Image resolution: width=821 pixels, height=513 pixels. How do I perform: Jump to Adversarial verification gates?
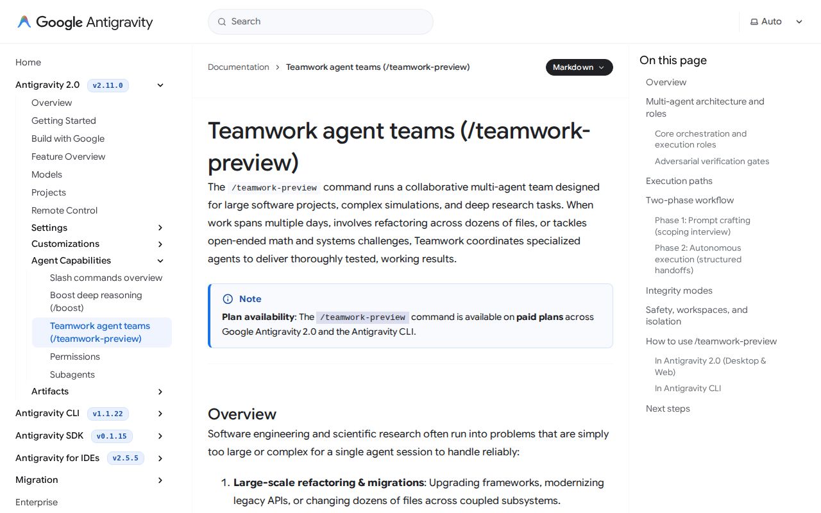[x=712, y=162]
